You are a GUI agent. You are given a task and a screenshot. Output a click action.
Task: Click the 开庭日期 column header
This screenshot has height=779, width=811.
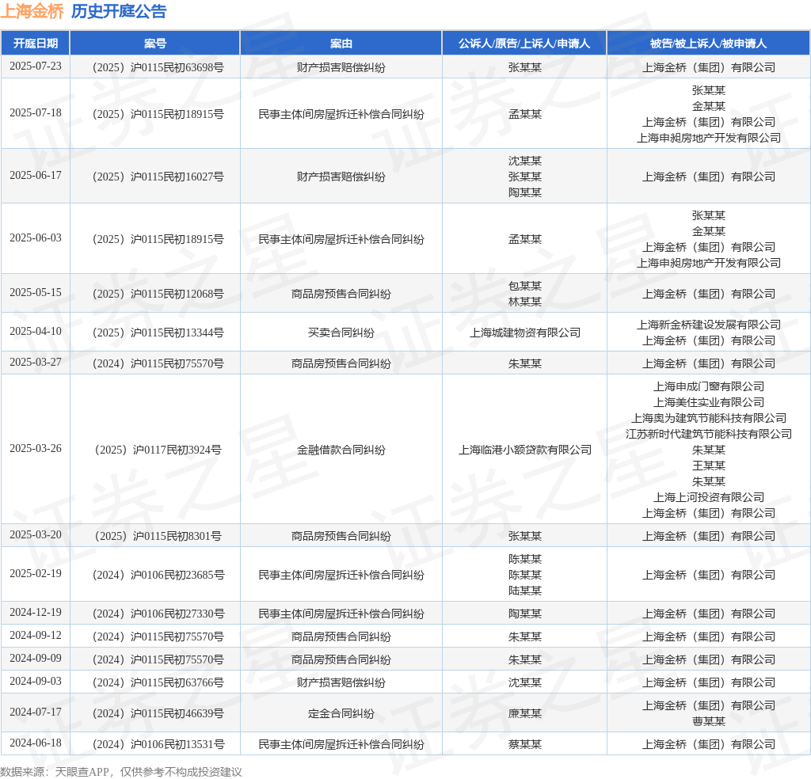click(x=36, y=44)
